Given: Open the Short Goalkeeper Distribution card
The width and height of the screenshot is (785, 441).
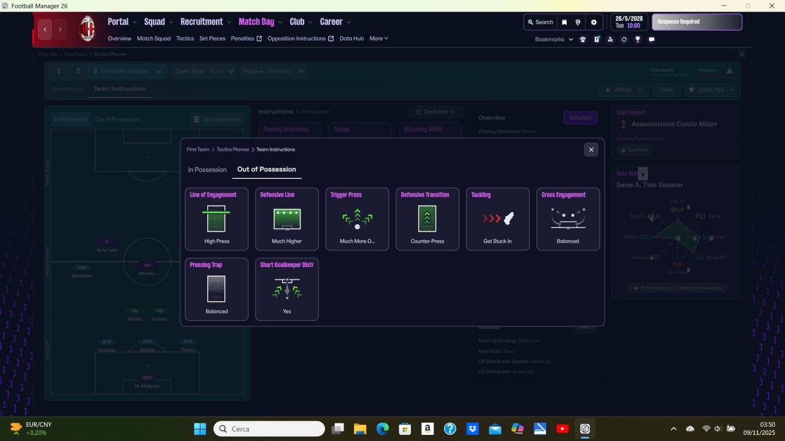Looking at the screenshot, I should point(287,289).
